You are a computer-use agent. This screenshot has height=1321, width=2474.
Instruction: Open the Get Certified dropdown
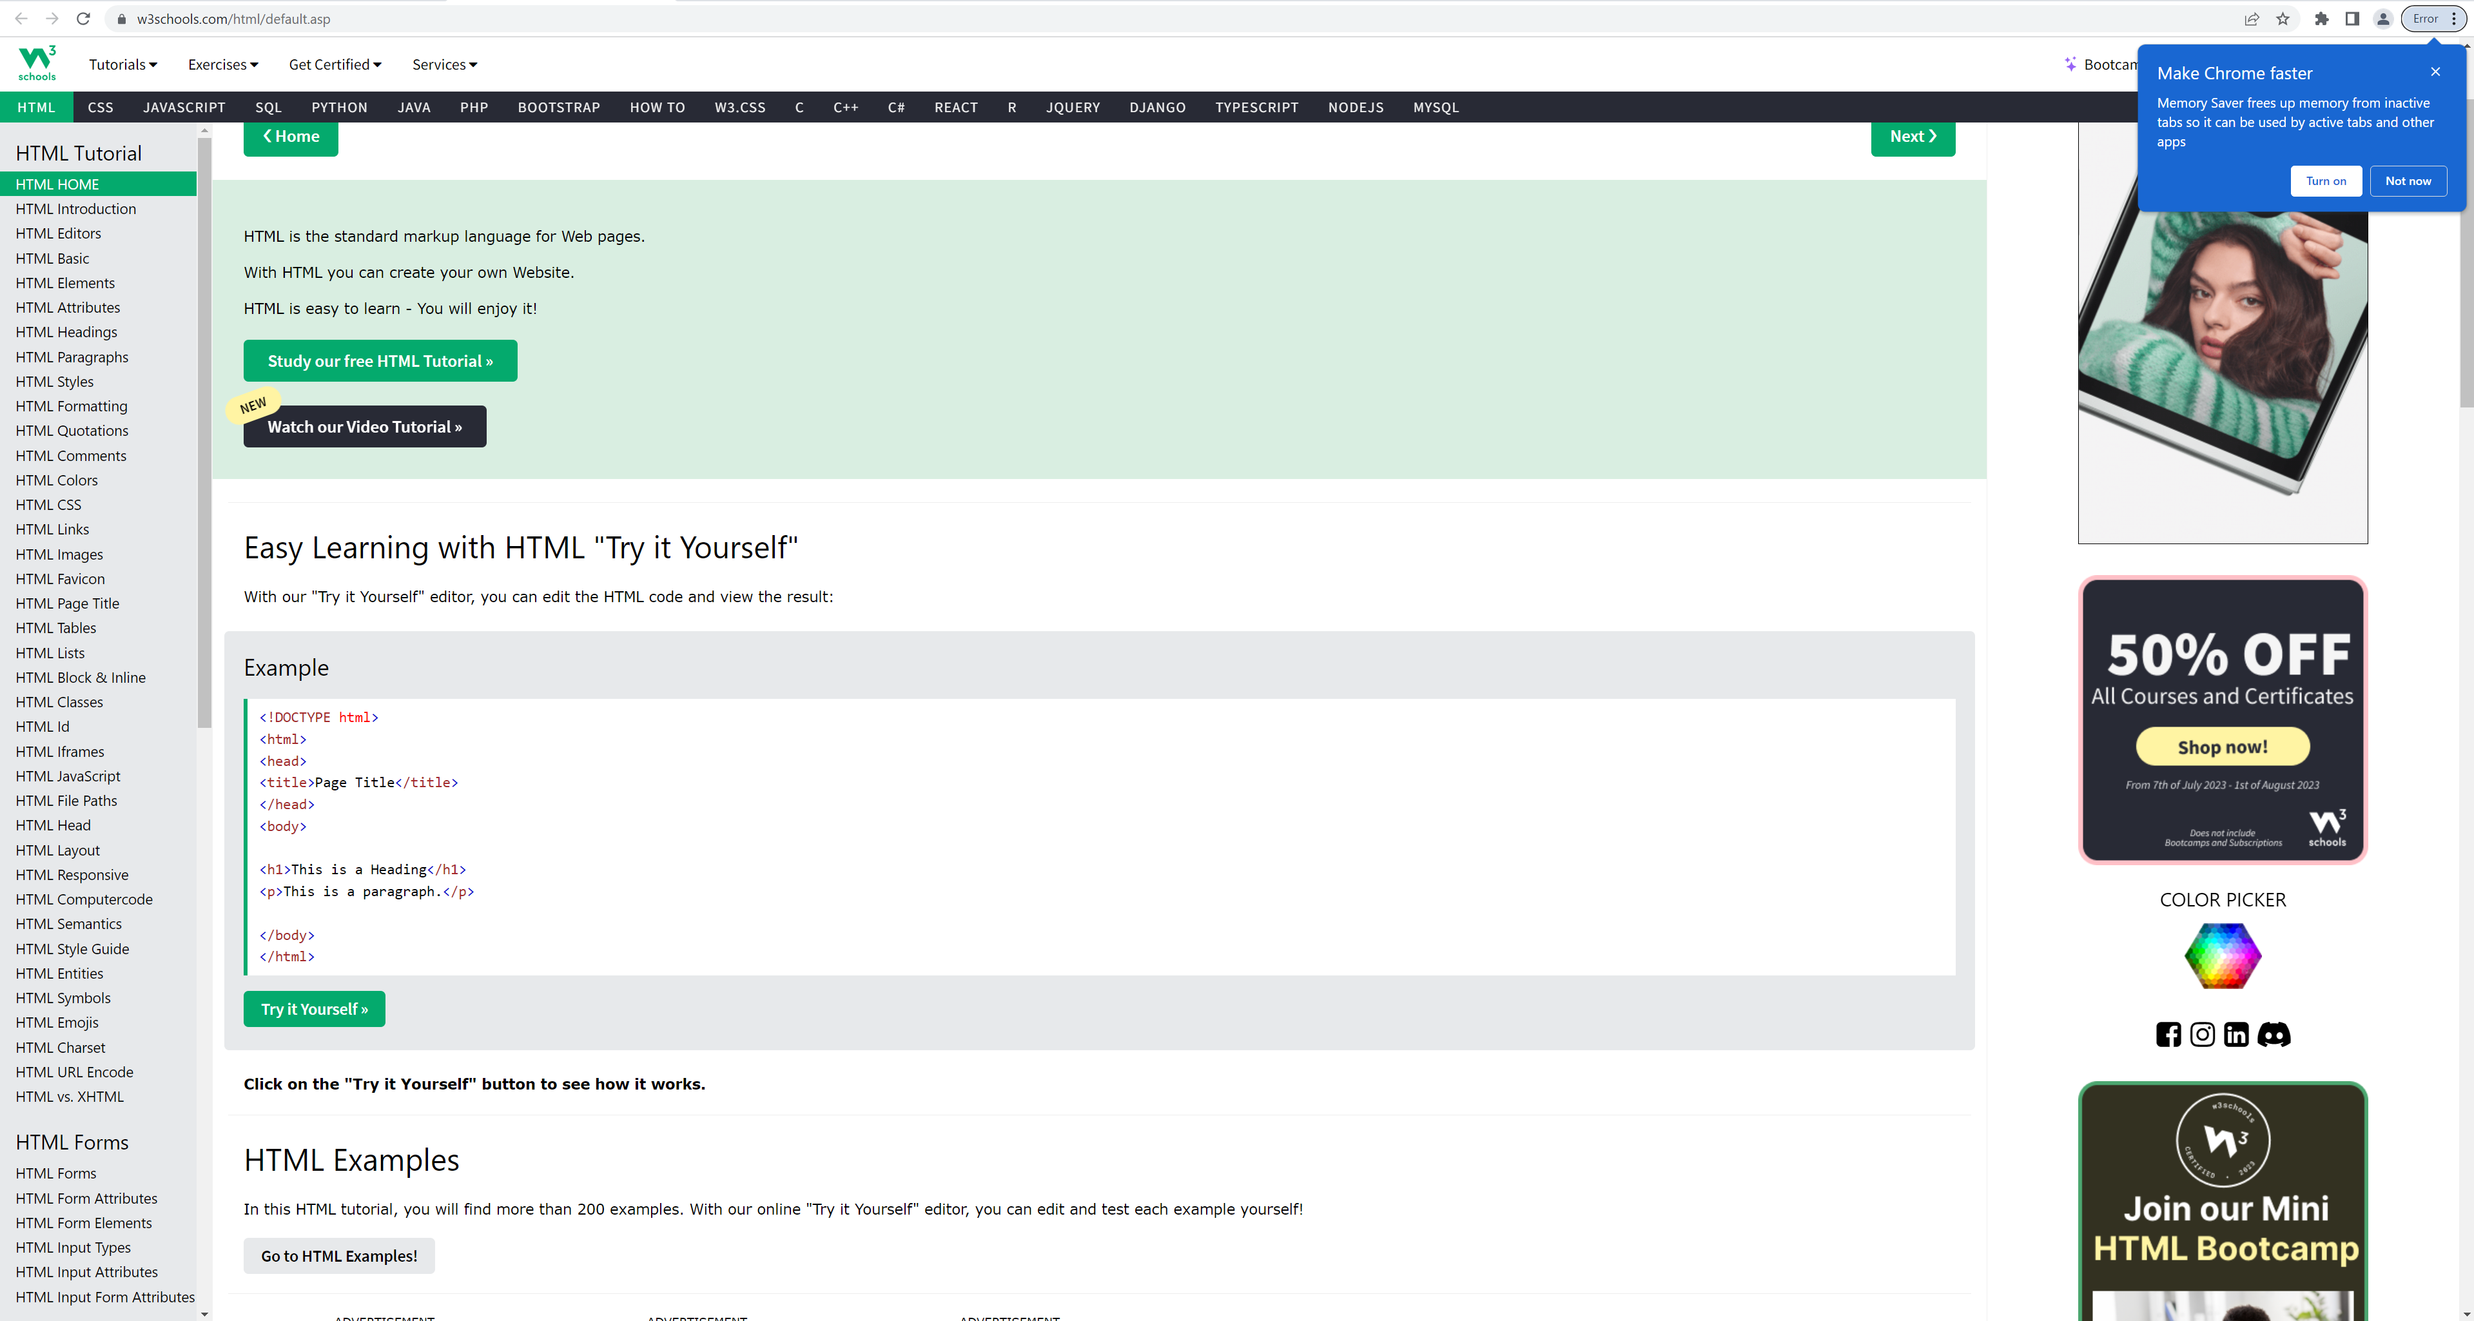point(334,64)
